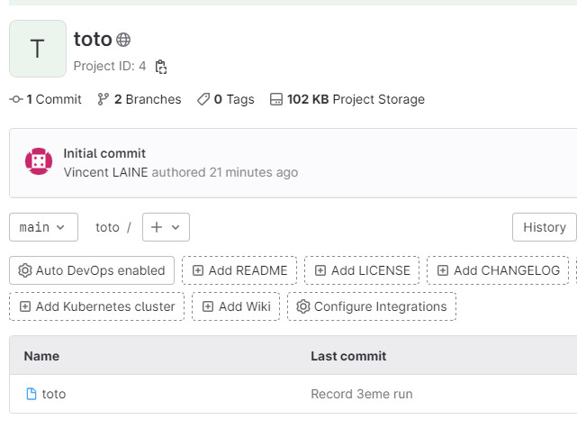This screenshot has width=577, height=447.
Task: Click the 'authored 21 minutes ago' timestamp
Action: click(x=225, y=172)
